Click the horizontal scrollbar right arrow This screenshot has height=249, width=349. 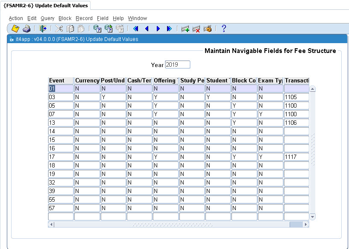click(x=305, y=224)
